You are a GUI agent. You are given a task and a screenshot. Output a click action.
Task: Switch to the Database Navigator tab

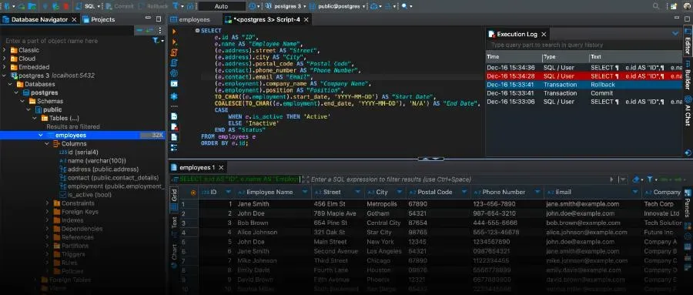[39, 19]
